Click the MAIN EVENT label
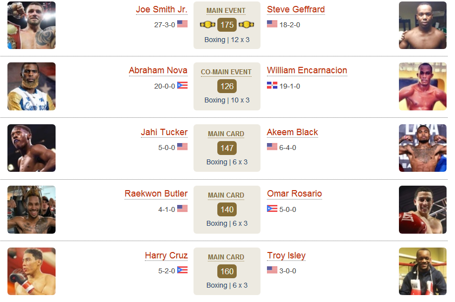The image size is (455, 302). point(226,11)
